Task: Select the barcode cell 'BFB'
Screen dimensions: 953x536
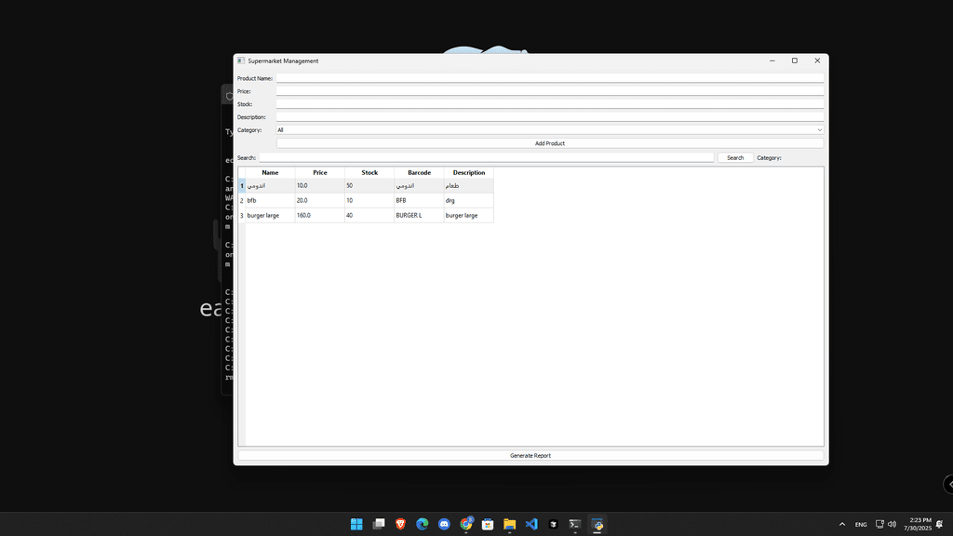Action: coord(419,201)
